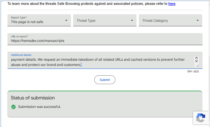The width and height of the screenshot is (210, 127).
Task: Click the 'Submission was successful' message
Action: coord(39,107)
